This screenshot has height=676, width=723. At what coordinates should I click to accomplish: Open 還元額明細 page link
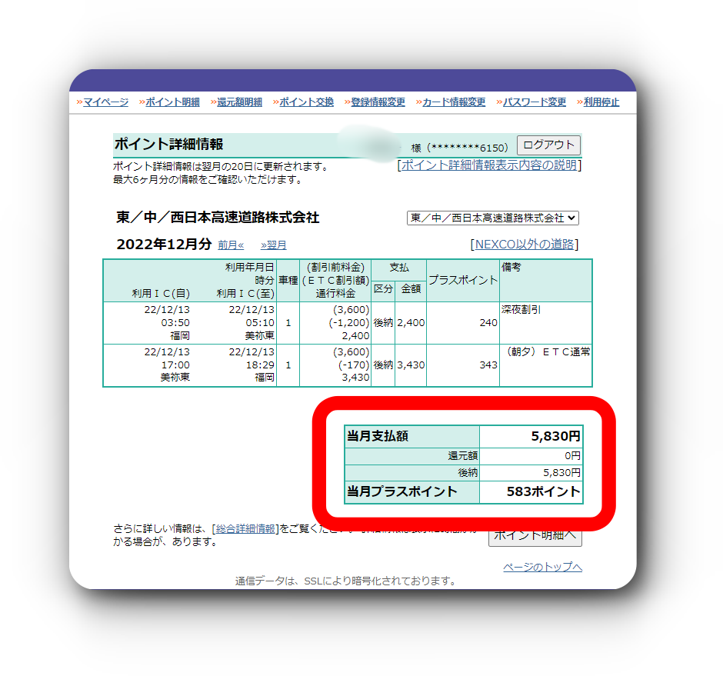pos(239,102)
